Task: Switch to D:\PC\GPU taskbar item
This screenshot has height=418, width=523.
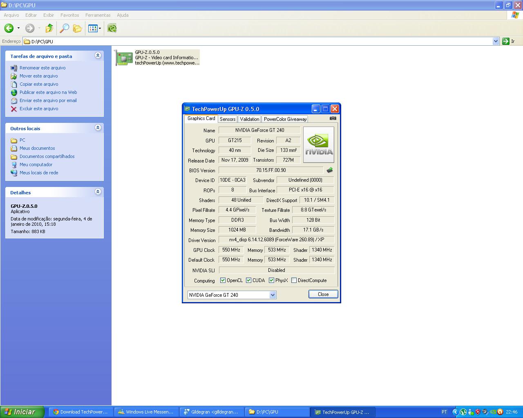Action: pos(277,412)
